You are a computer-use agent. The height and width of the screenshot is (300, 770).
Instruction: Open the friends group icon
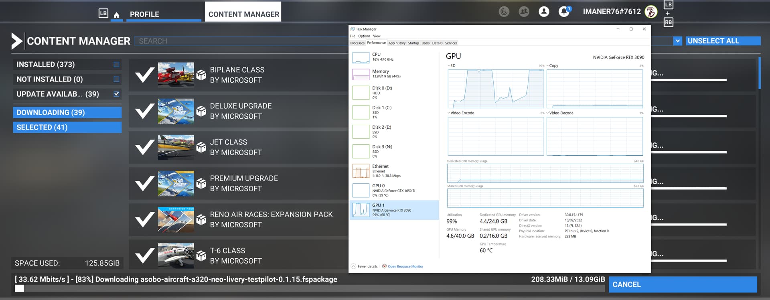coord(524,12)
